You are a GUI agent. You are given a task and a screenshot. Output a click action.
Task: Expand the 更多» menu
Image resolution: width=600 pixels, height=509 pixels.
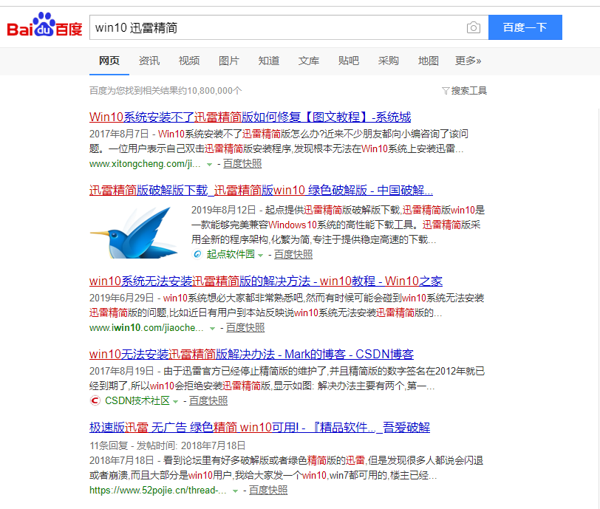point(468,61)
